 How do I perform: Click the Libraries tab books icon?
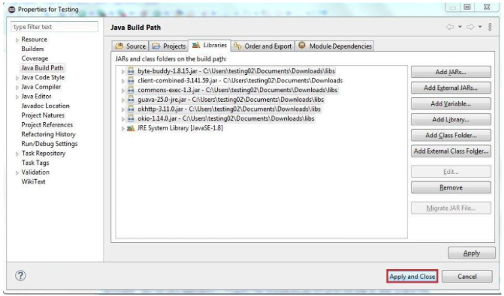196,45
